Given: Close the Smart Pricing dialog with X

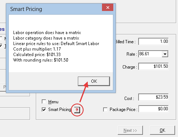Looking at the screenshot, I should pos(107,7).
